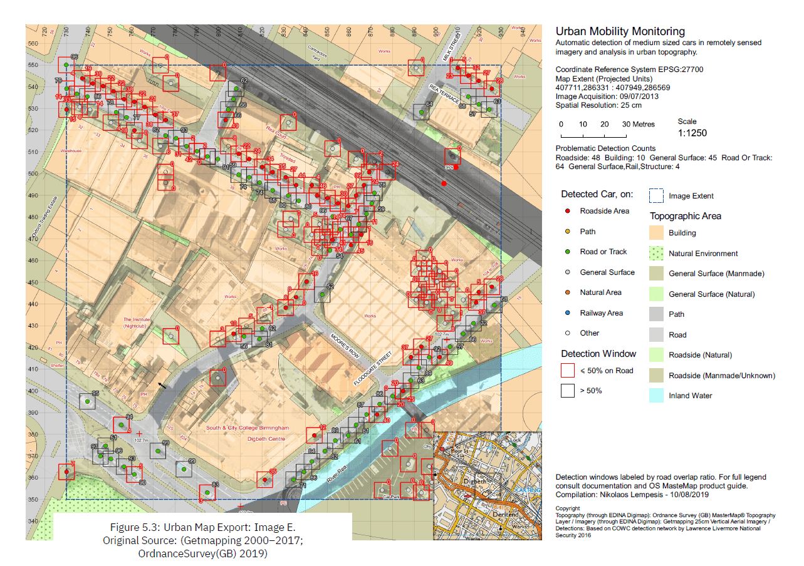Click the red Roadside Area legend dot
Viewport: 804px width, 566px height.
click(568, 211)
